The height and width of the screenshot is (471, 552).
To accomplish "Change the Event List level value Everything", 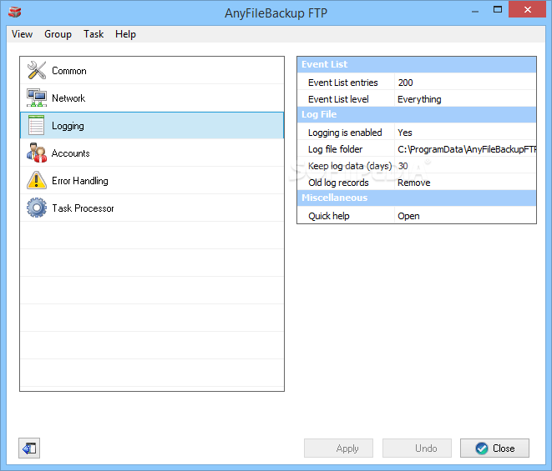I will point(465,99).
